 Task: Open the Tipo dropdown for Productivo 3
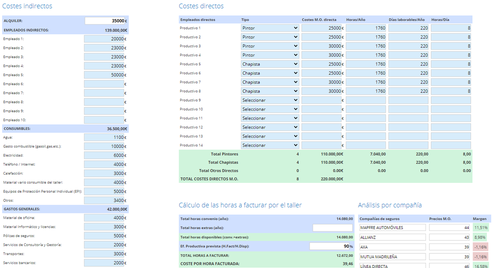tap(270, 46)
